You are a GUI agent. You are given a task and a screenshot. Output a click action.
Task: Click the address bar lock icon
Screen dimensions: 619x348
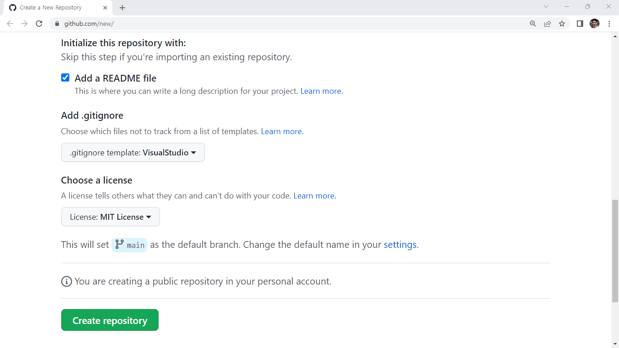(57, 24)
